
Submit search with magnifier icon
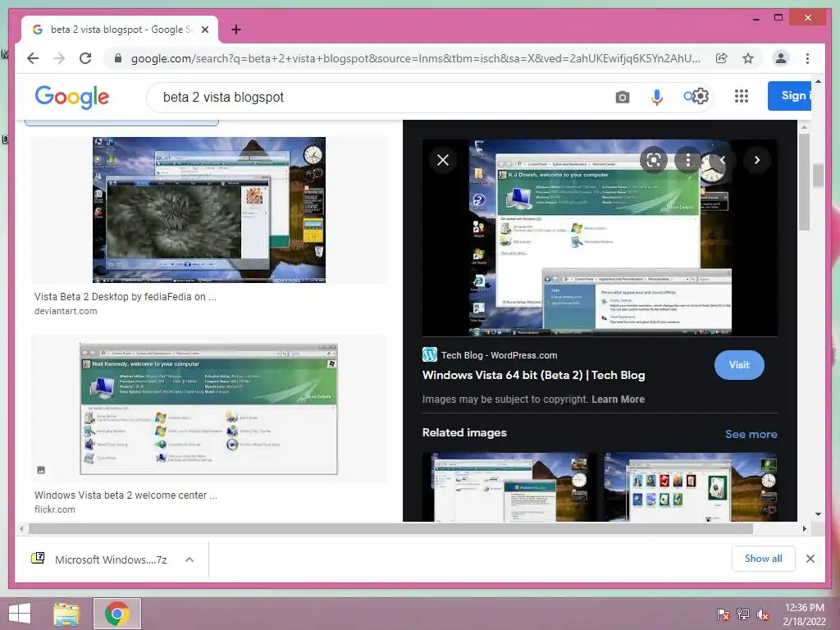pos(688,97)
